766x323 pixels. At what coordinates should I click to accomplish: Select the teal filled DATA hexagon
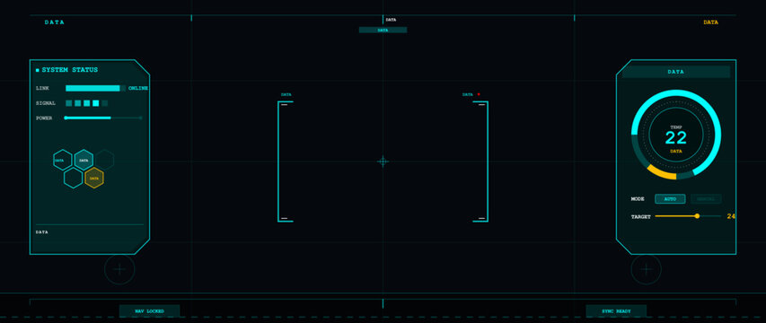(84, 160)
